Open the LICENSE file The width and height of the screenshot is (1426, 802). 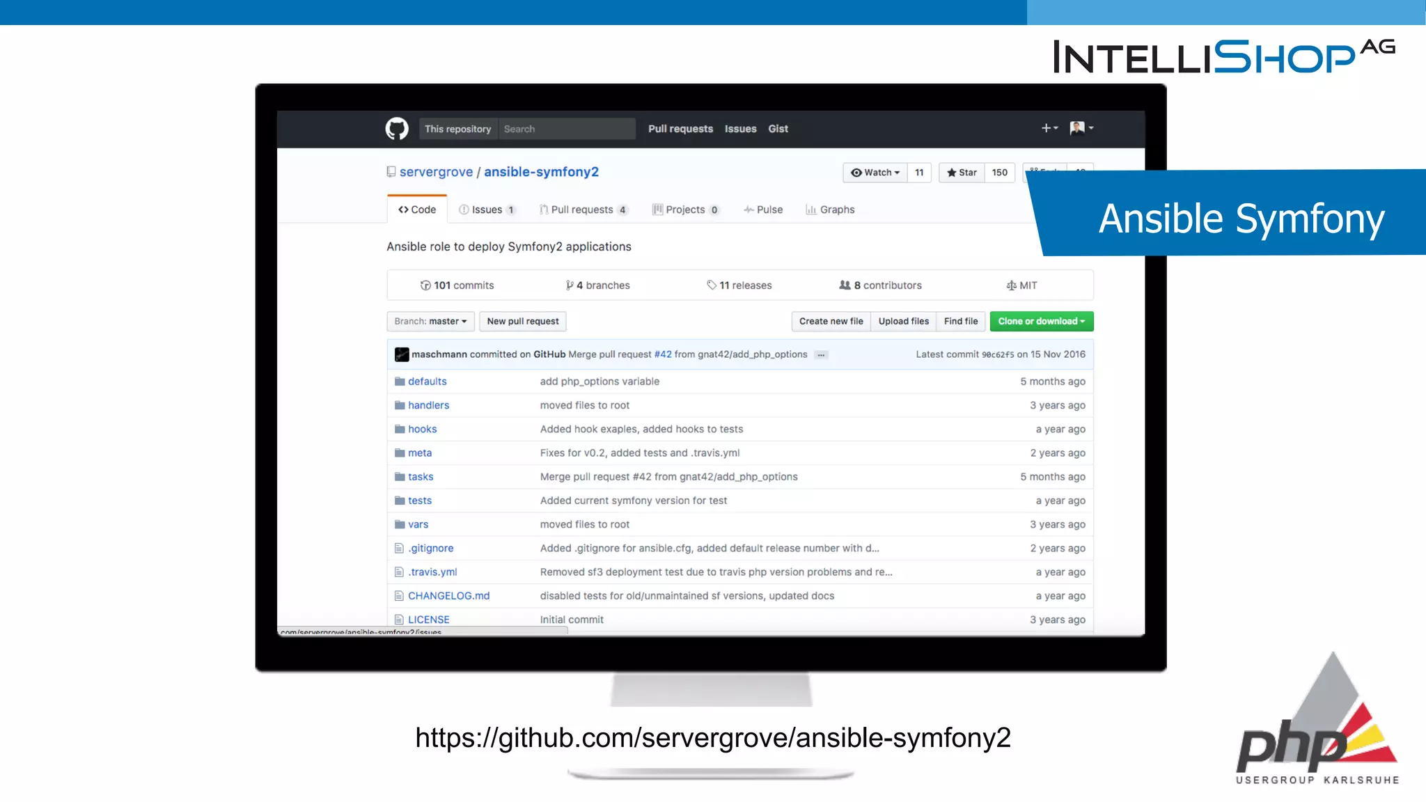click(429, 620)
